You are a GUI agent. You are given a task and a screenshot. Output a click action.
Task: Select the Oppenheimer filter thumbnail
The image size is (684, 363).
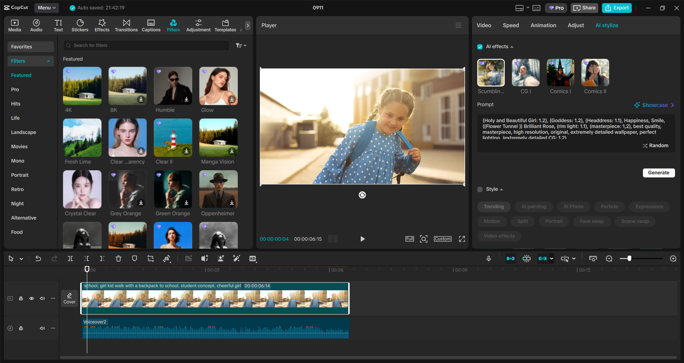tap(218, 189)
